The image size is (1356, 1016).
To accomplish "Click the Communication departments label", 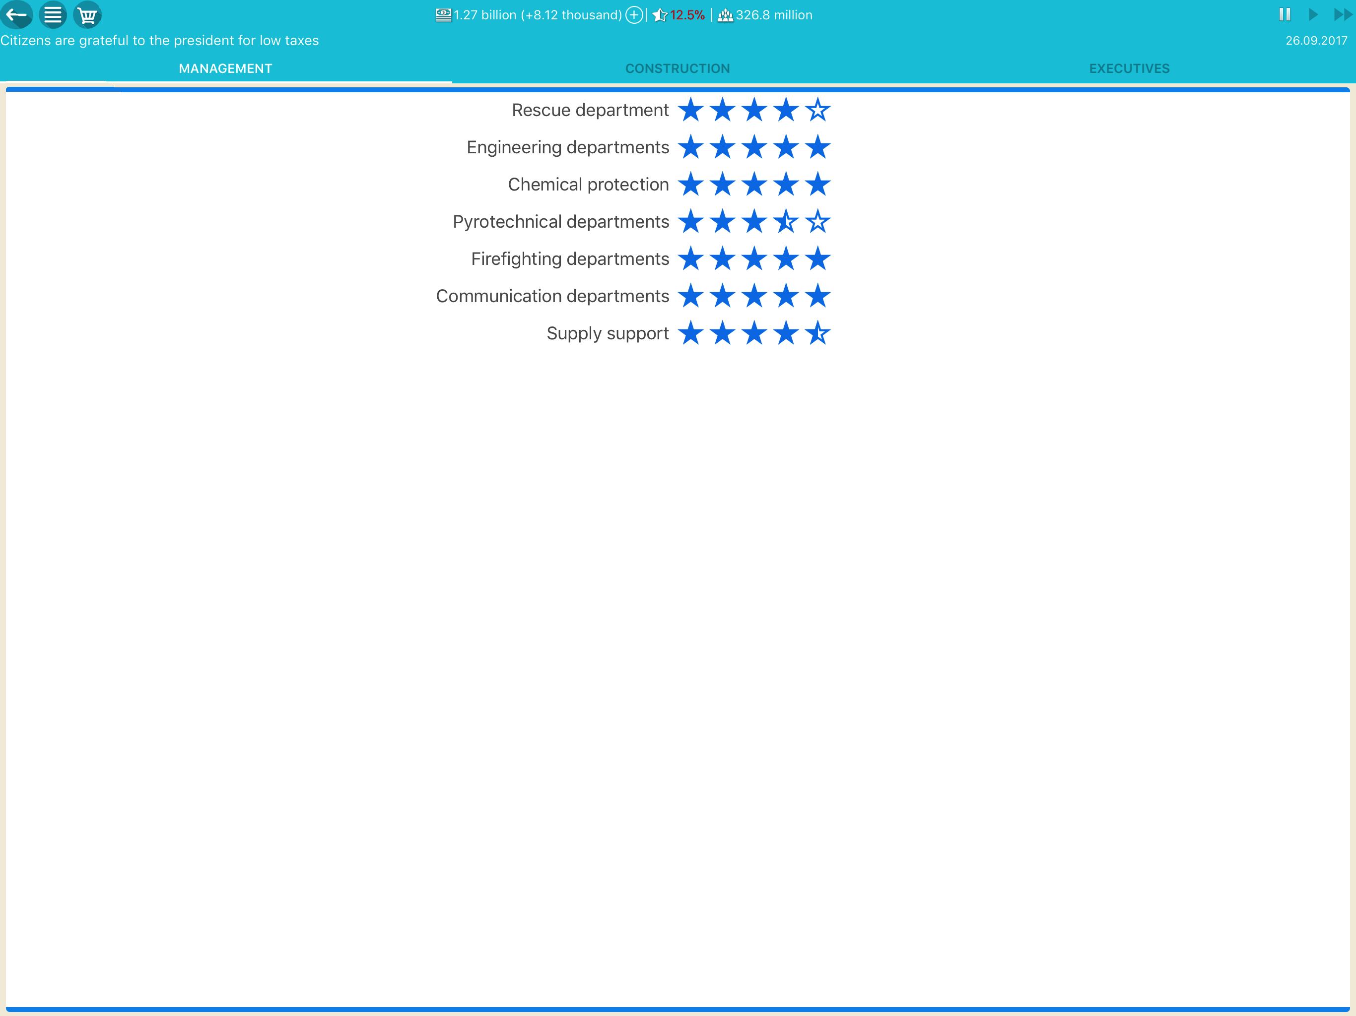I will point(552,296).
